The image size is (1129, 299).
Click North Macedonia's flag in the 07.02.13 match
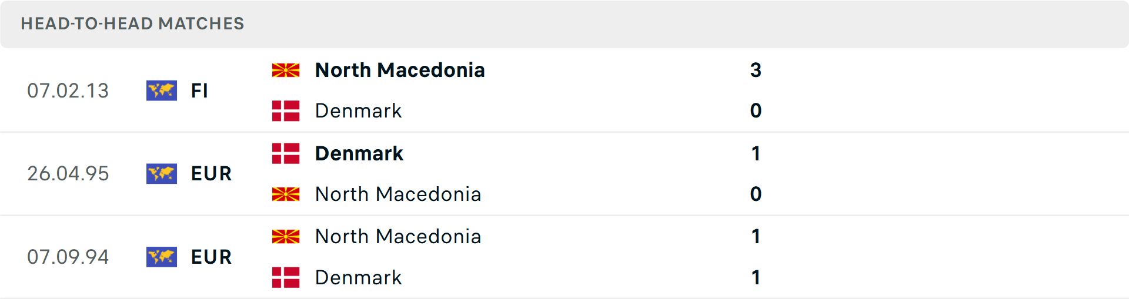pyautogui.click(x=286, y=70)
